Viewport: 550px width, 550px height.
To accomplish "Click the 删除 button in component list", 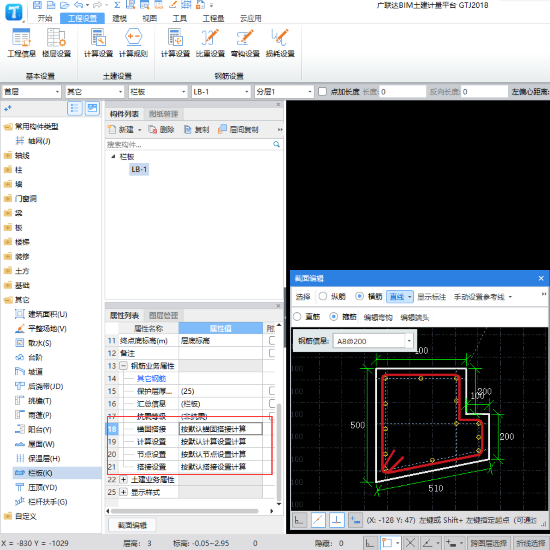I will point(162,129).
